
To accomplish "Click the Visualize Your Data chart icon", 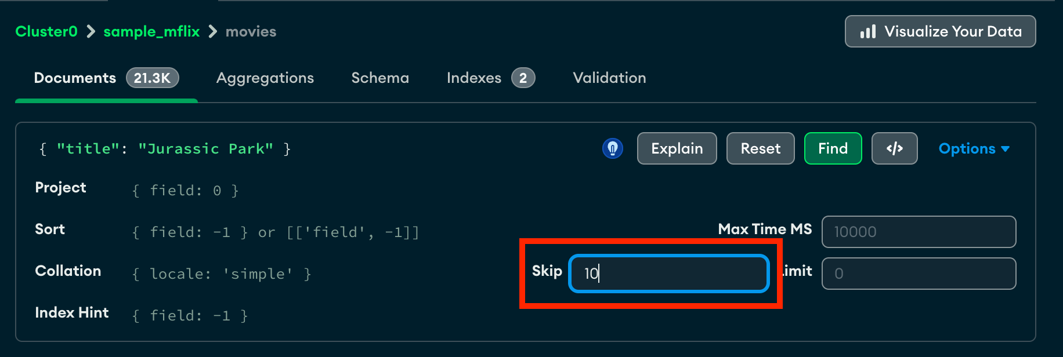I will pos(867,31).
